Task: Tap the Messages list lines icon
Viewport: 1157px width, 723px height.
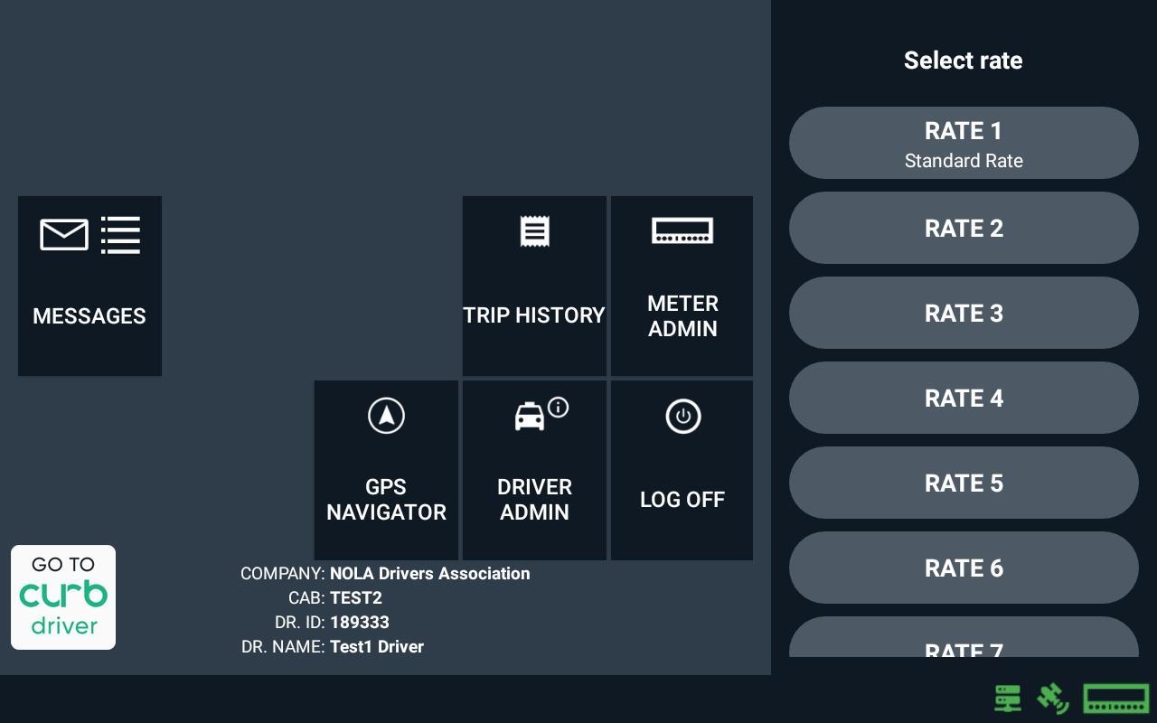Action: (x=120, y=235)
